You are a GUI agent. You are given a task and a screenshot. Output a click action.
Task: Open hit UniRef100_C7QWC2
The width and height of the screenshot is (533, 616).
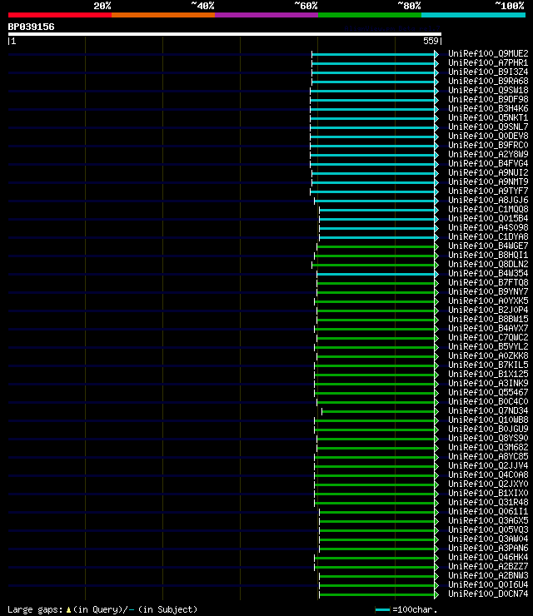(x=488, y=337)
